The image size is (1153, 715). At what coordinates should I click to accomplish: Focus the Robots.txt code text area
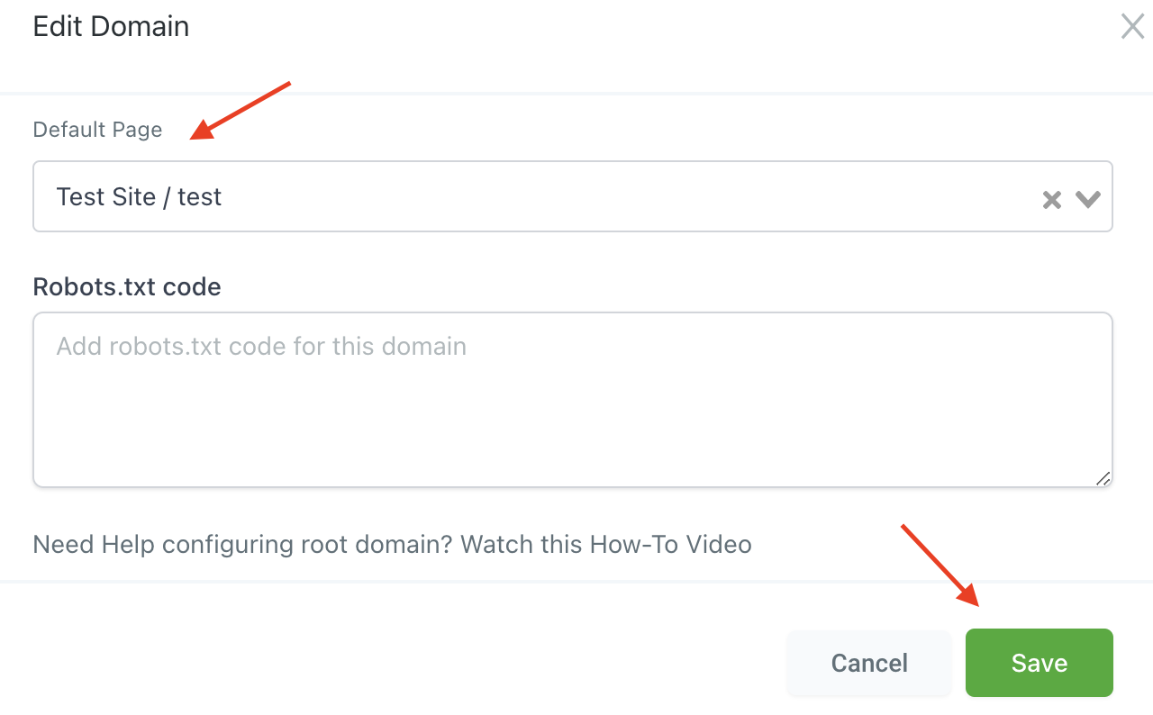coord(573,400)
